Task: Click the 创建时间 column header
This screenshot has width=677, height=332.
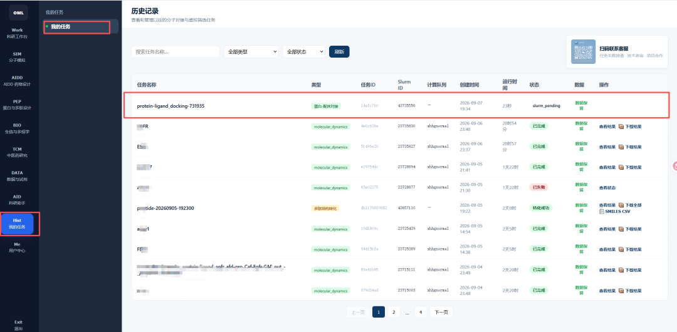Action: click(469, 85)
